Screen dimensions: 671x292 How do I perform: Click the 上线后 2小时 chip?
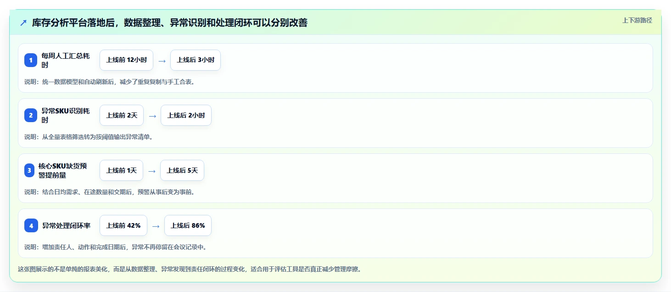186,115
